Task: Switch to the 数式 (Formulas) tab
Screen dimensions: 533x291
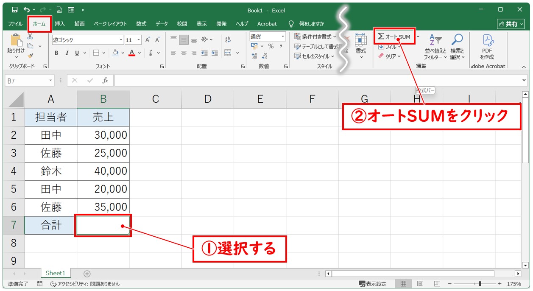Action: tap(141, 24)
